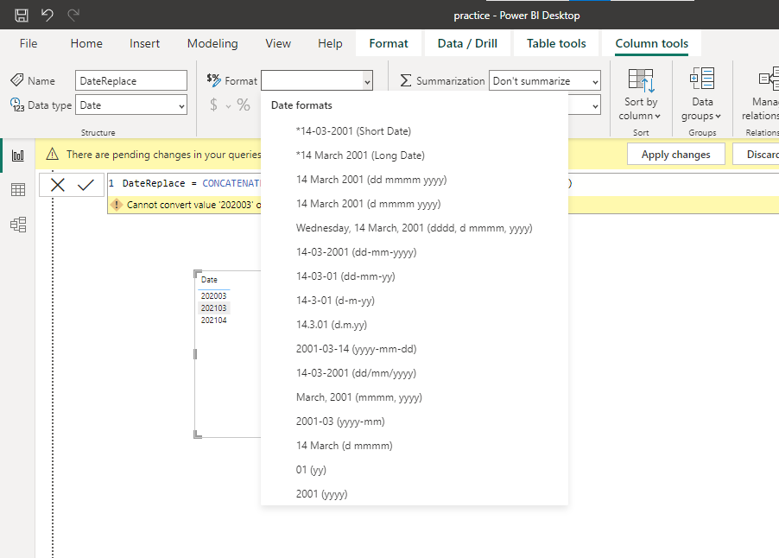Screen dimensions: 779x558
Task: Open the Modeling ribbon tab
Action: (x=212, y=43)
